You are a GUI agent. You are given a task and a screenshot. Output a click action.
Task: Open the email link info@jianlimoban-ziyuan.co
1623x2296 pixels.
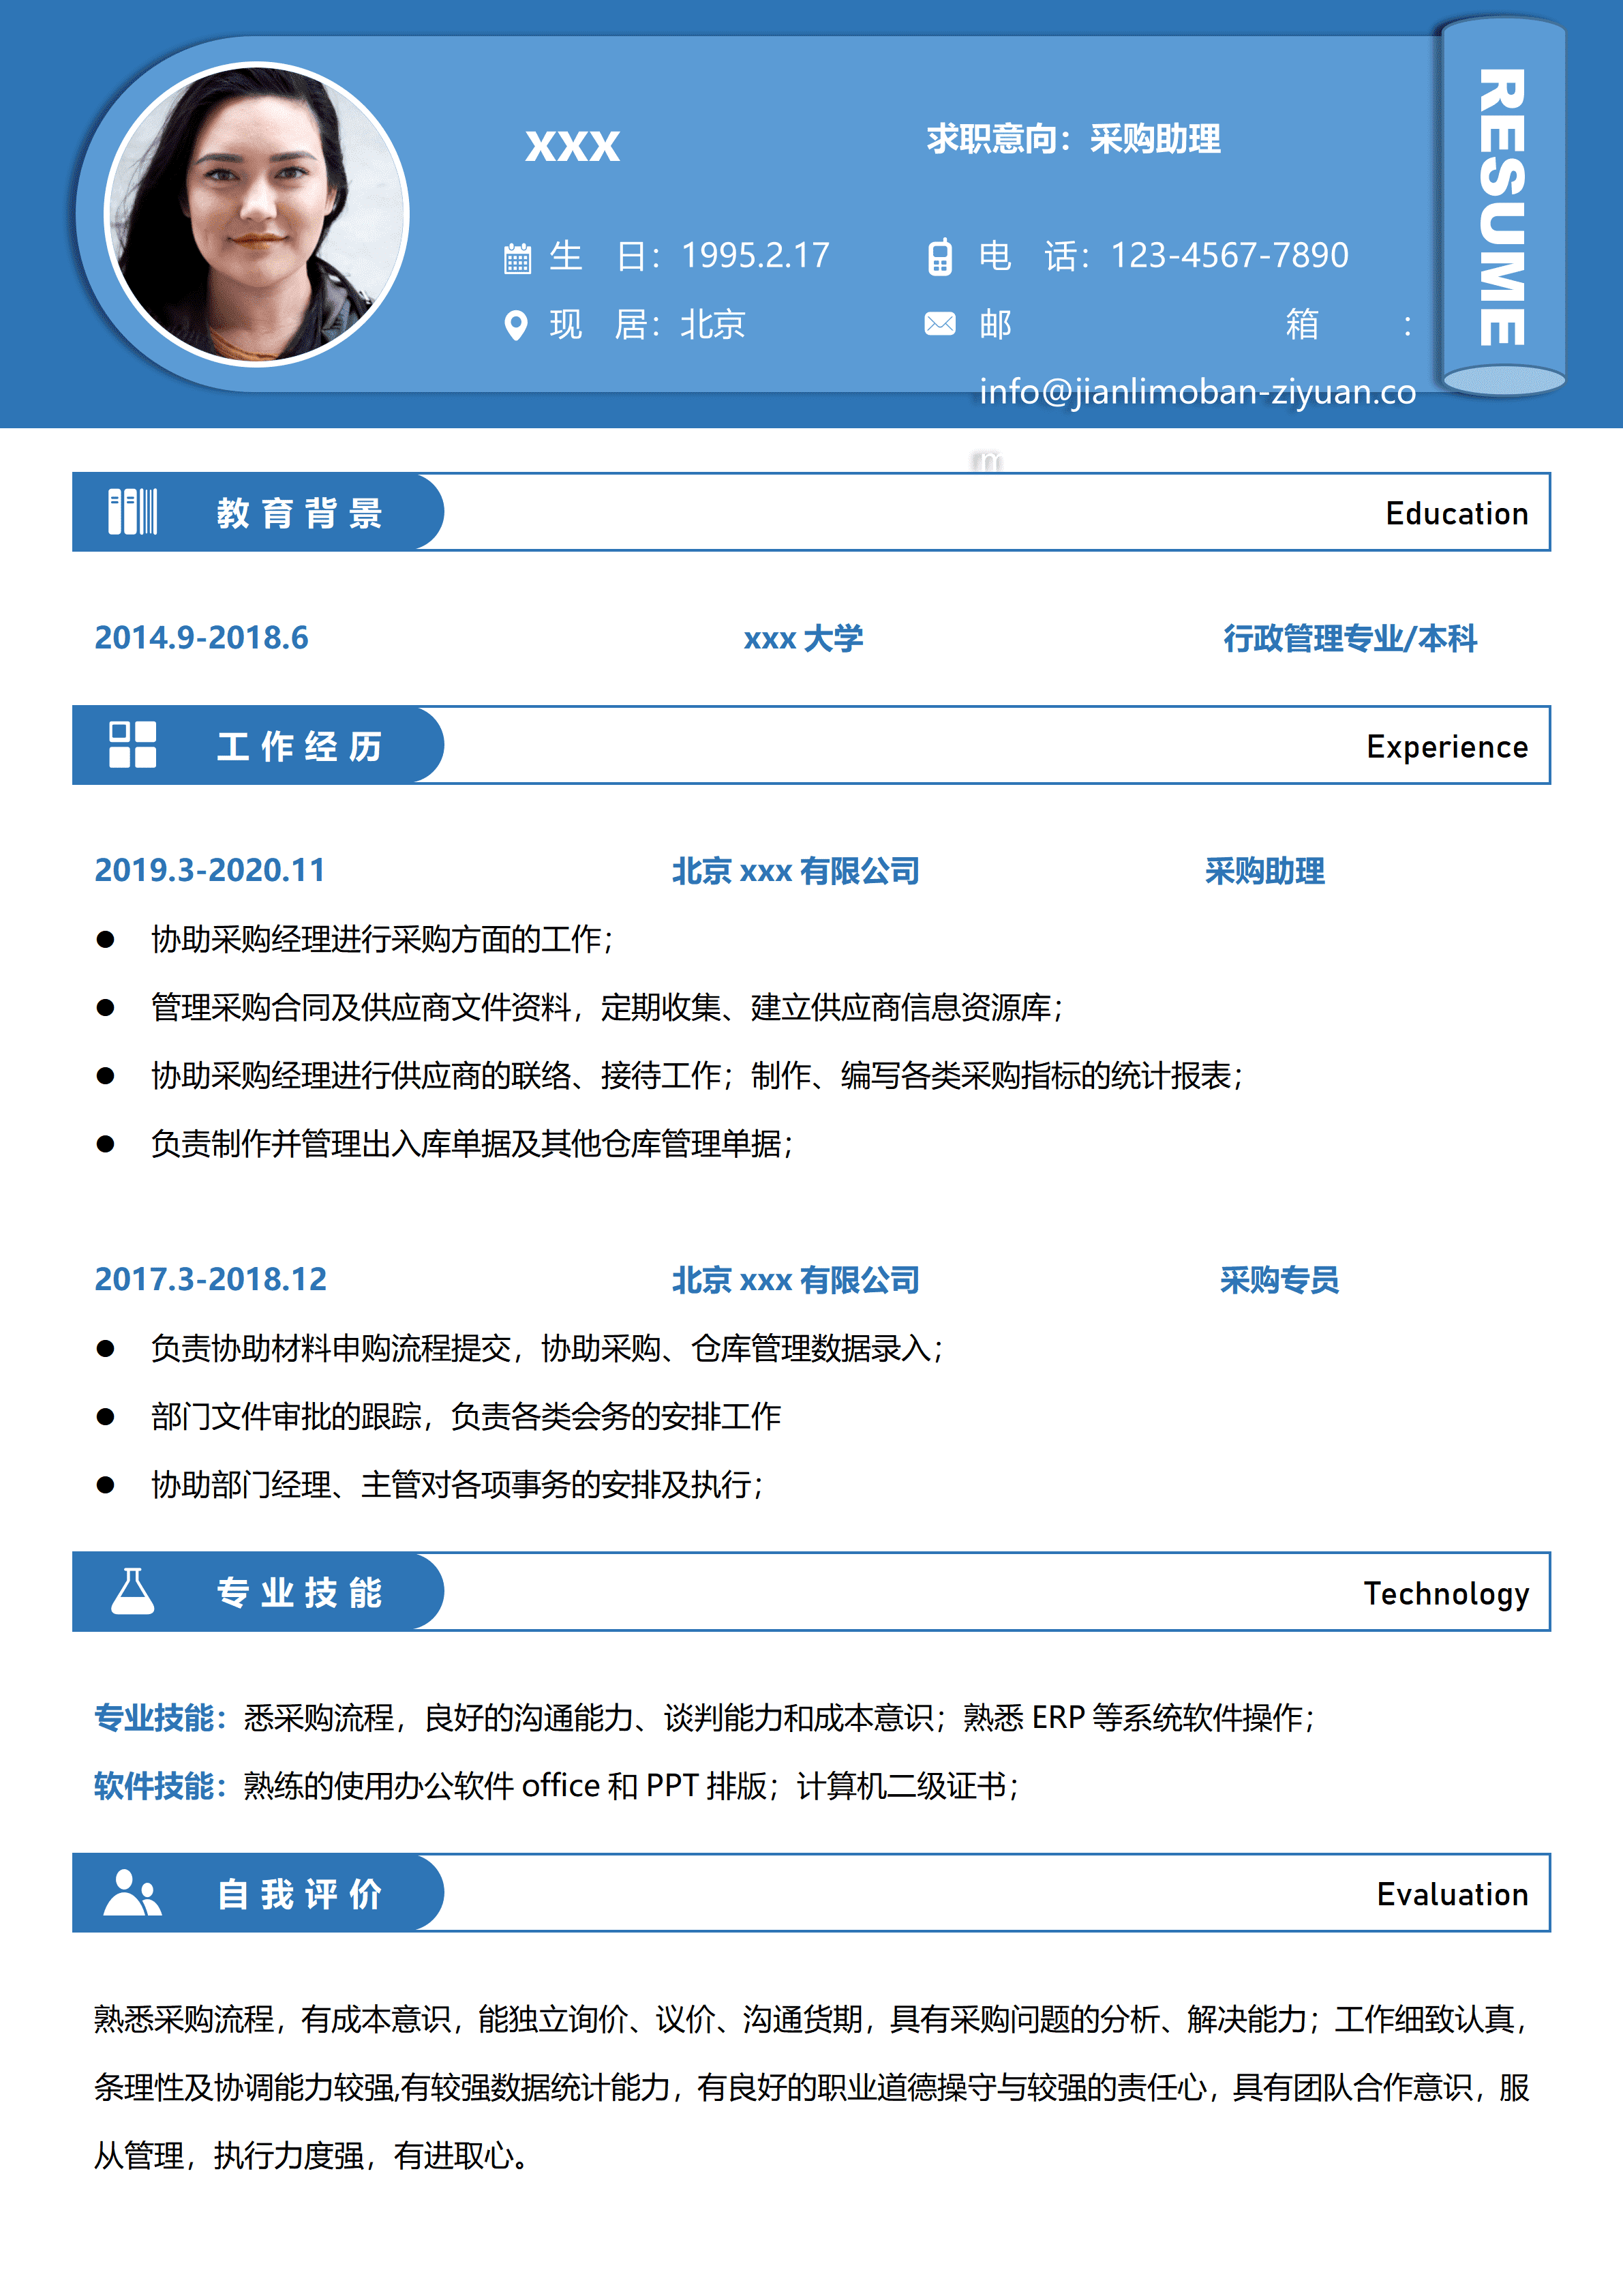click(x=1197, y=393)
